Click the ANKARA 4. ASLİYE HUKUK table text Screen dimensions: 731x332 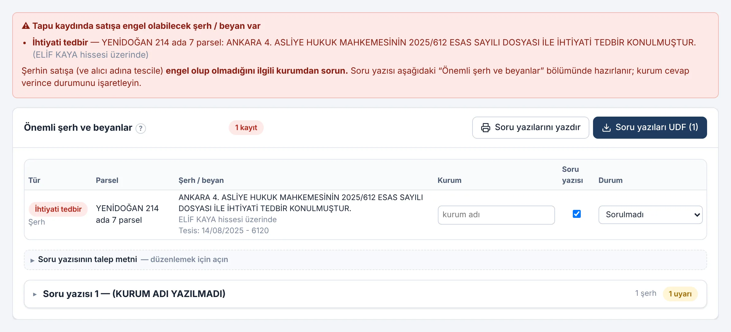point(300,203)
